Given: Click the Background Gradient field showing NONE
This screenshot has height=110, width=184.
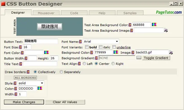Looking at the screenshot, I should click(117, 58).
